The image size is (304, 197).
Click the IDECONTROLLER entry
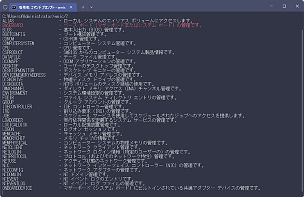pos(17,107)
